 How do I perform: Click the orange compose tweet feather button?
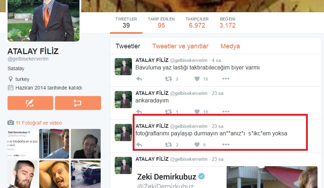pos(30,103)
